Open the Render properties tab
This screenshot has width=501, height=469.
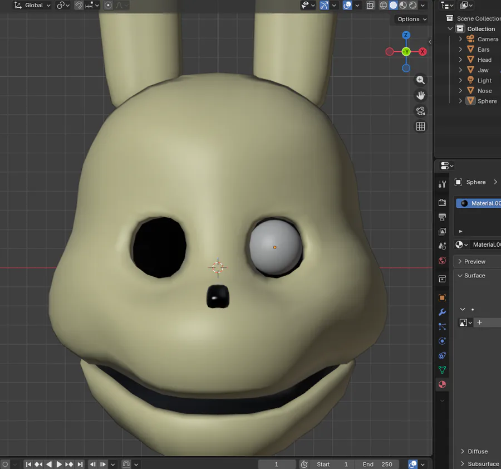pyautogui.click(x=442, y=202)
